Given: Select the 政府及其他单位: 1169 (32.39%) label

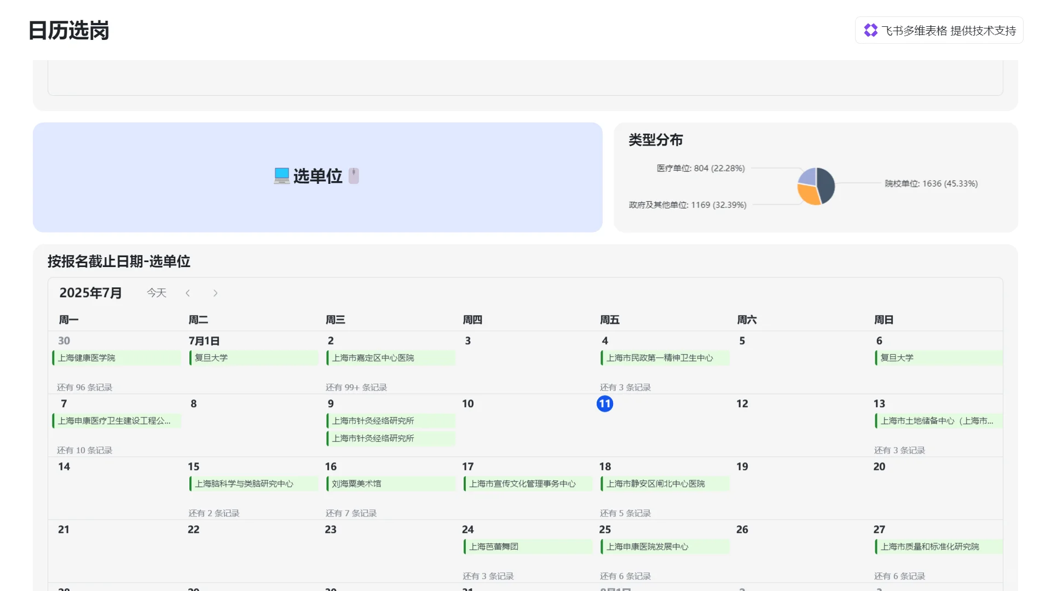Looking at the screenshot, I should click(x=688, y=205).
